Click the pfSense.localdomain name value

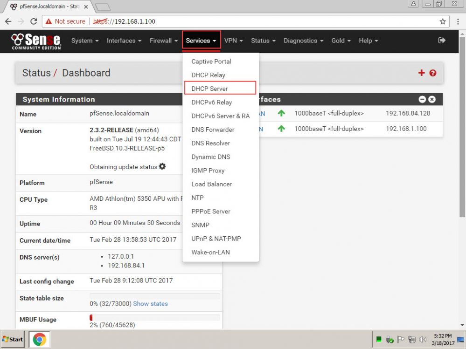(x=119, y=113)
